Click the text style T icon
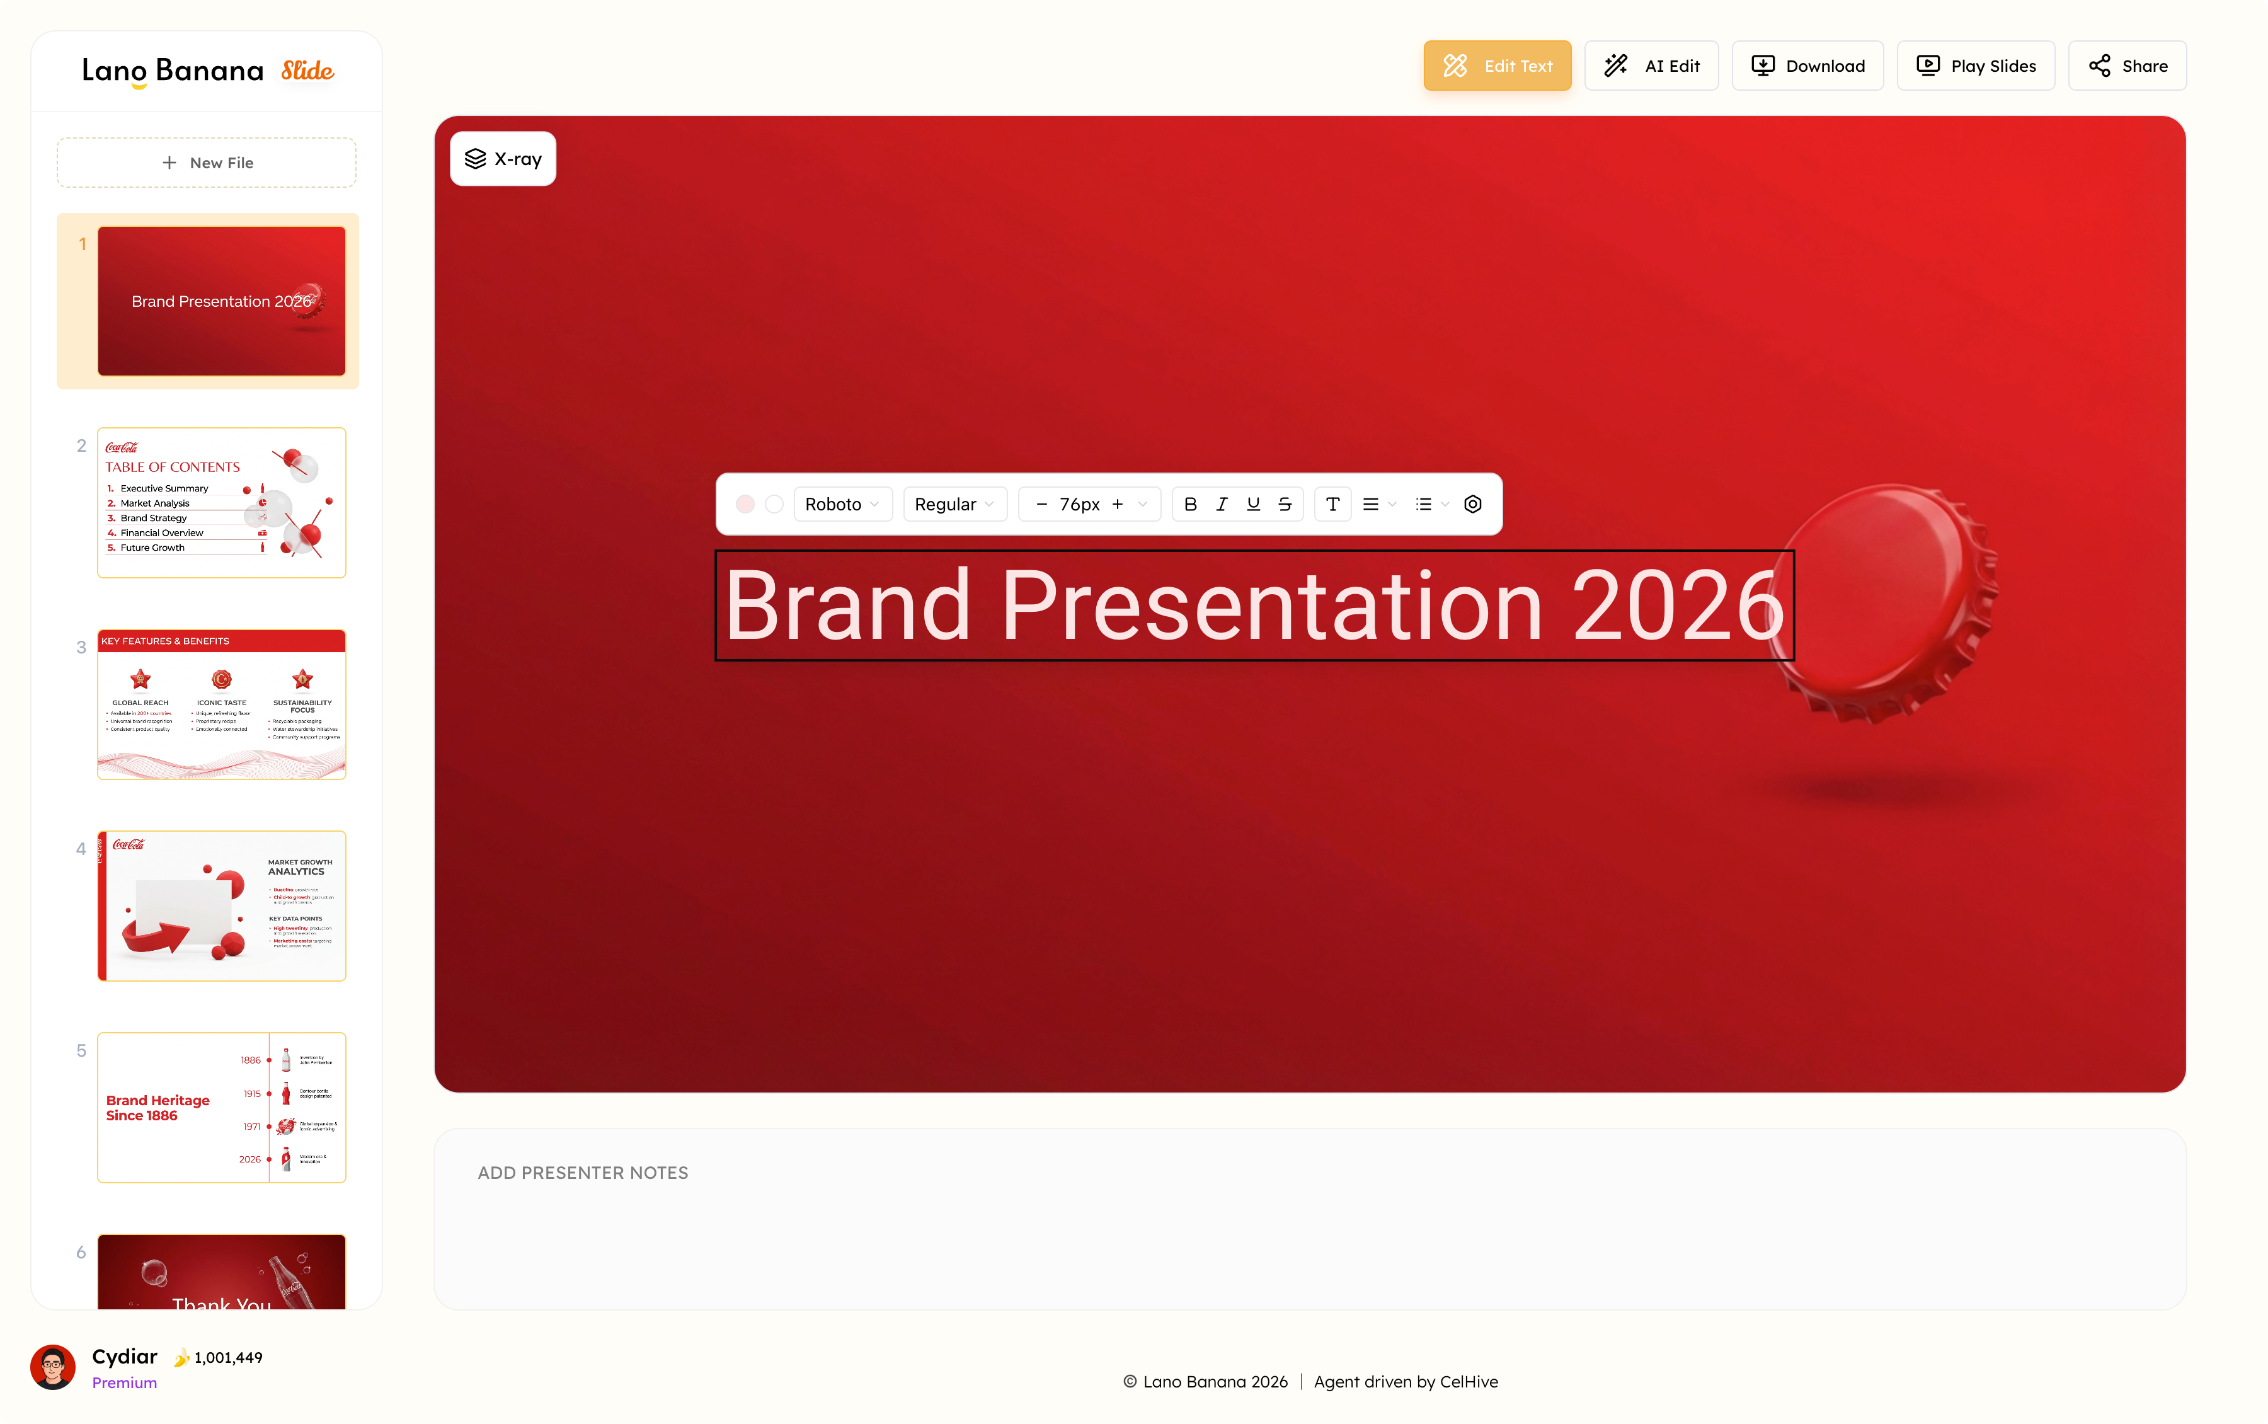 point(1332,504)
